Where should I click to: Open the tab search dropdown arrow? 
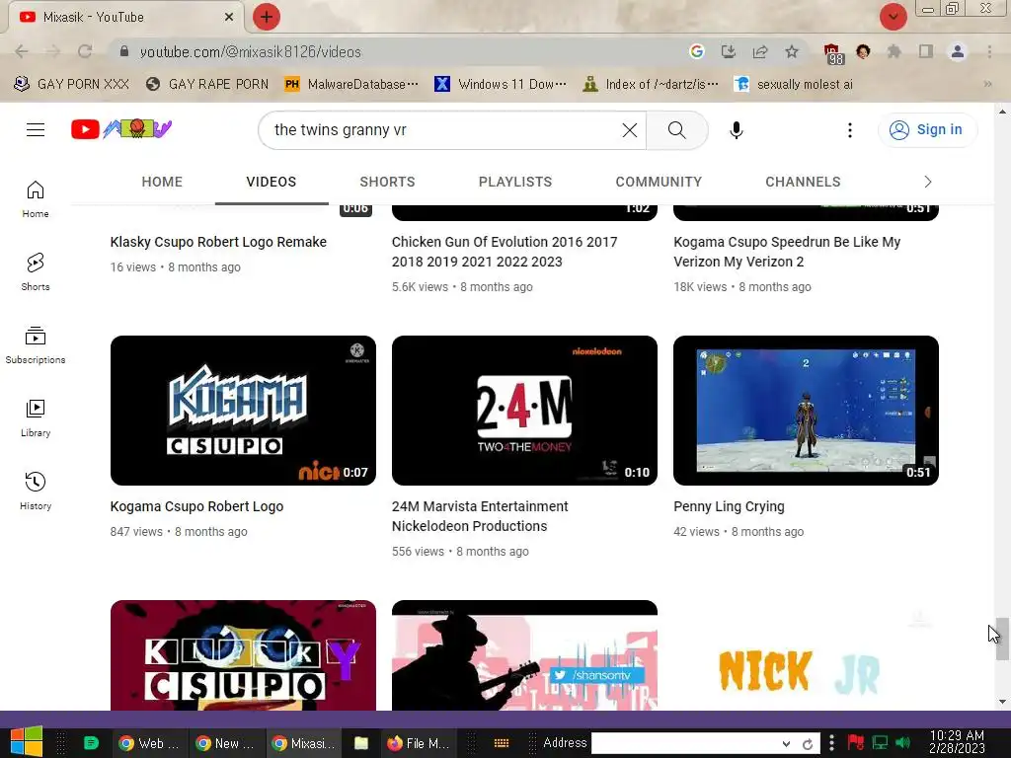(x=894, y=17)
